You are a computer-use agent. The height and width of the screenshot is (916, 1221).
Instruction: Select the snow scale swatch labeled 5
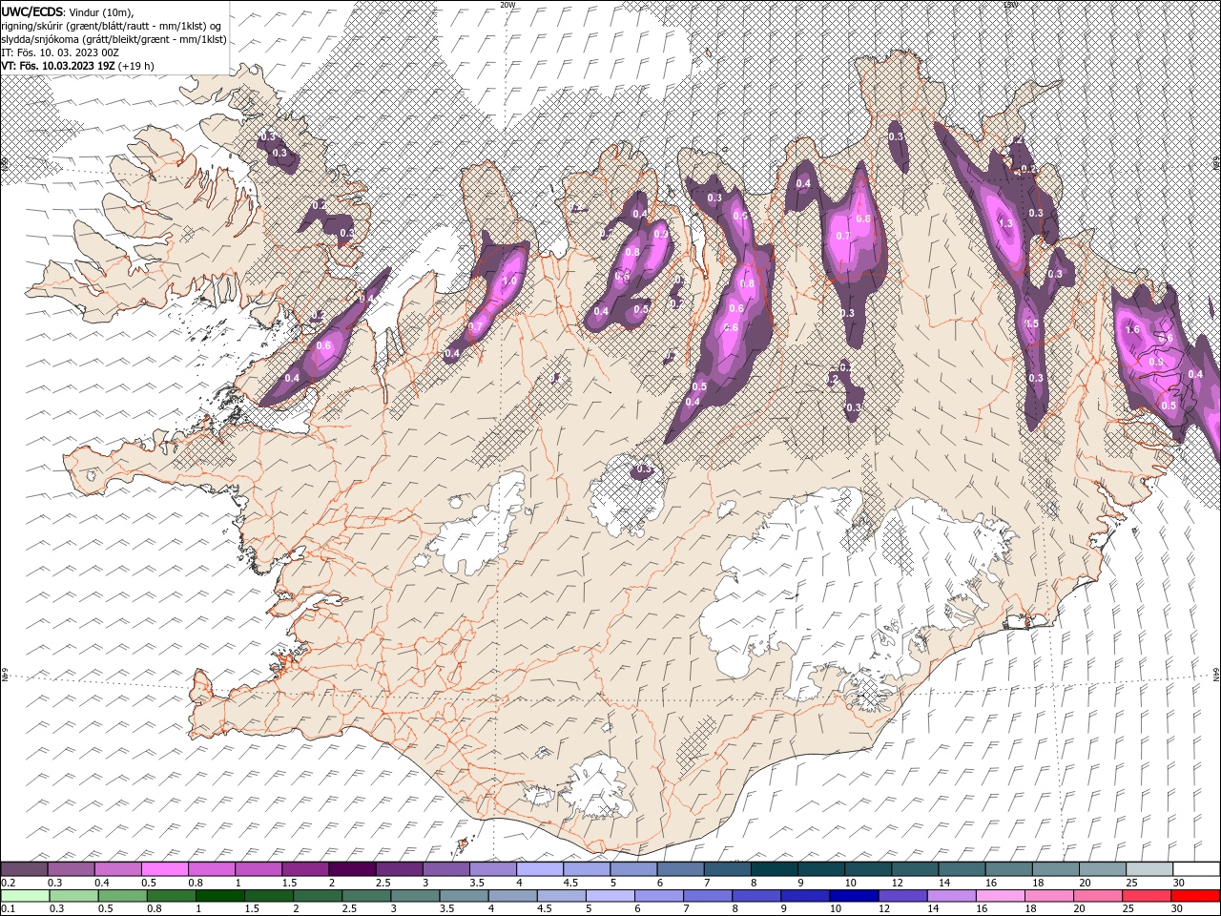tap(632, 869)
